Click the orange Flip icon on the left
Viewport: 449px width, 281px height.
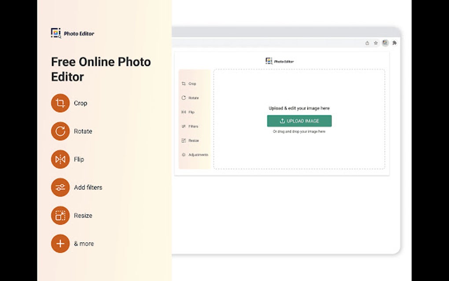pyautogui.click(x=60, y=159)
